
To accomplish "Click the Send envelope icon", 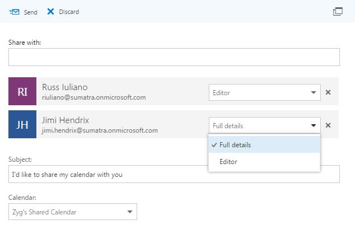I will 15,12.
